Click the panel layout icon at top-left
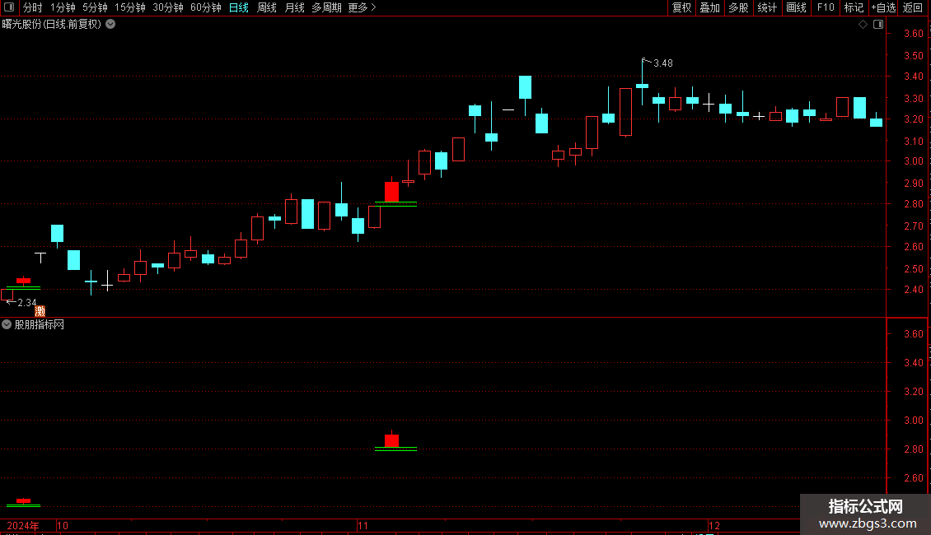The width and height of the screenshot is (931, 535). click(x=9, y=7)
